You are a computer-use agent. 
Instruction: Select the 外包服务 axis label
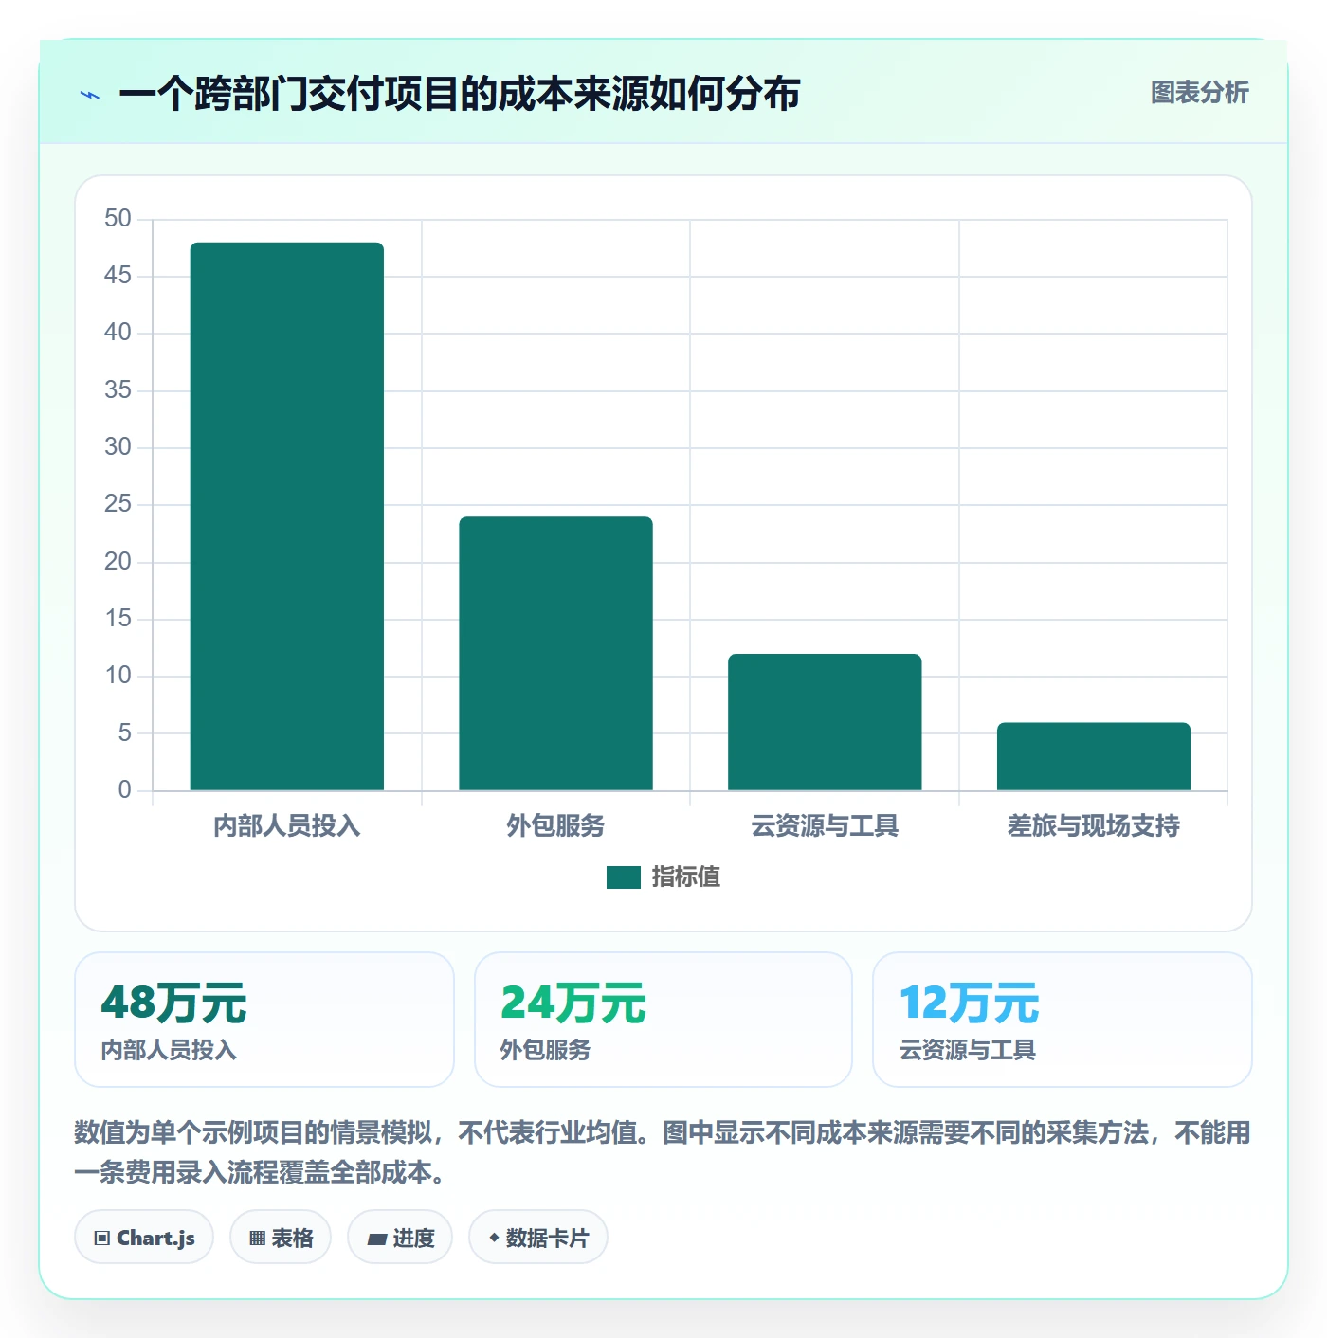coord(555,826)
